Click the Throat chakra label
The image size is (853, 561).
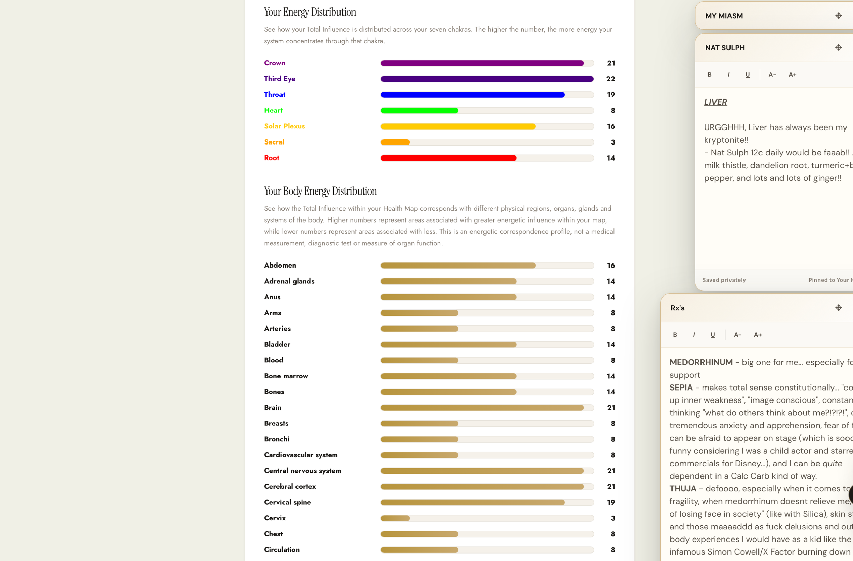point(275,94)
